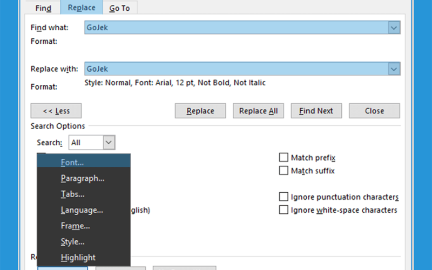
Task: Toggle Ignore white-space characters checkbox
Action: (283, 210)
